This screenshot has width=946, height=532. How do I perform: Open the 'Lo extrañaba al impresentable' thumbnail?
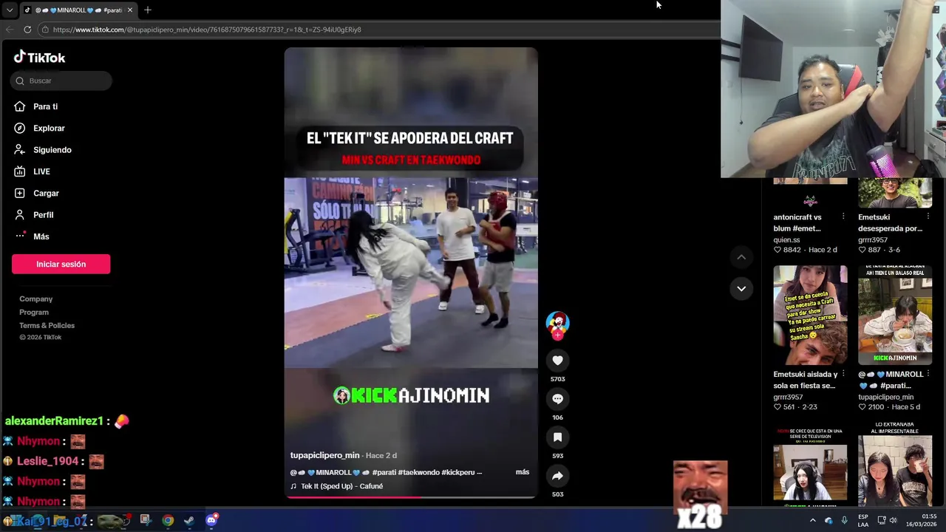[895, 464]
